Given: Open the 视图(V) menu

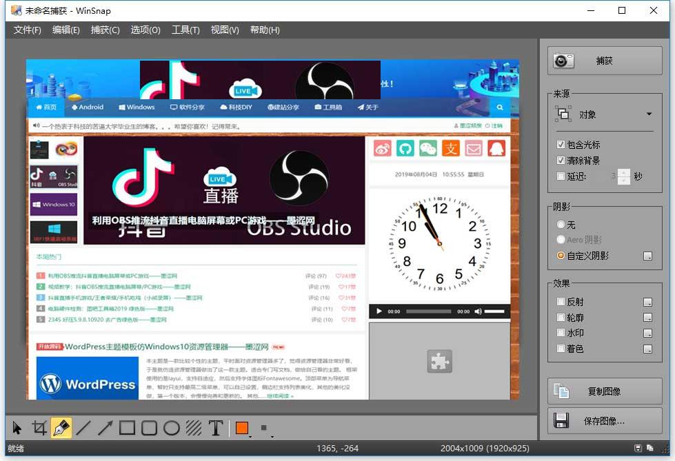Looking at the screenshot, I should (225, 30).
